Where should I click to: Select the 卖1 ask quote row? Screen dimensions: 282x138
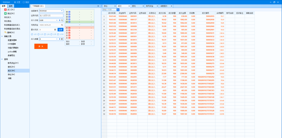[x=79, y=22]
